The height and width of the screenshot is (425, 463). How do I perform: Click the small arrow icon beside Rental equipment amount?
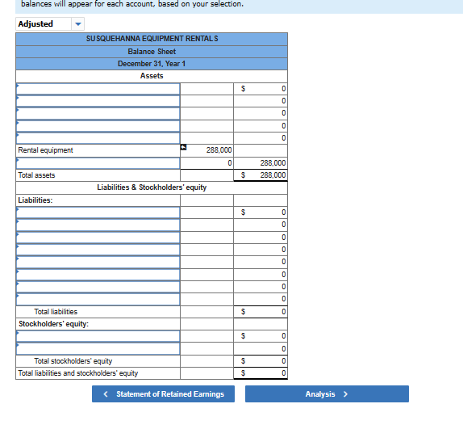[x=183, y=147]
